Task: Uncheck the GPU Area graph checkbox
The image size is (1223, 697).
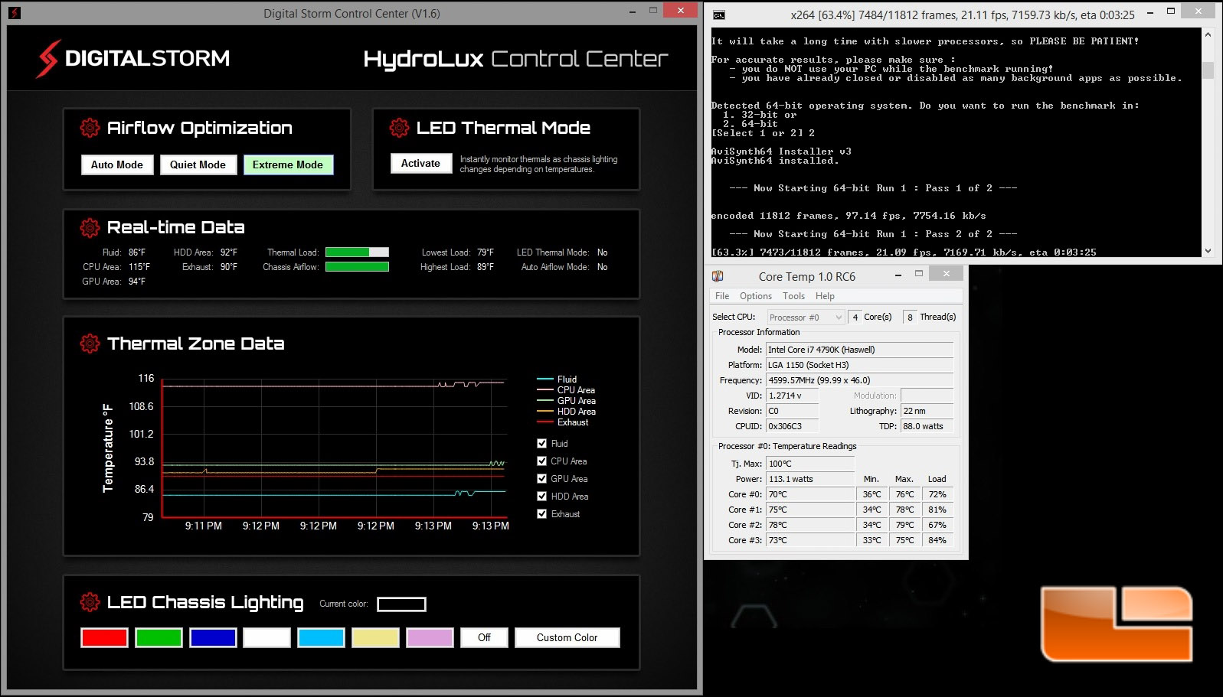Action: point(542,478)
